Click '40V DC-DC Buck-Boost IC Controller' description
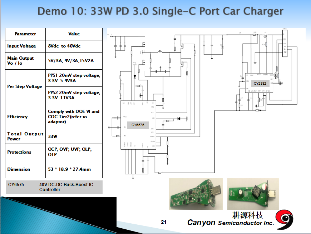 66,187
